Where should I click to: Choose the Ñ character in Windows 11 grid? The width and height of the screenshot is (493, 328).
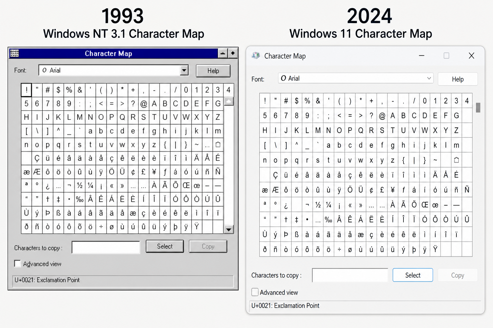467,190
